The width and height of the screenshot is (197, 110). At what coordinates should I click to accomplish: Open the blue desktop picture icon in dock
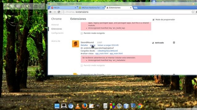[133, 105]
